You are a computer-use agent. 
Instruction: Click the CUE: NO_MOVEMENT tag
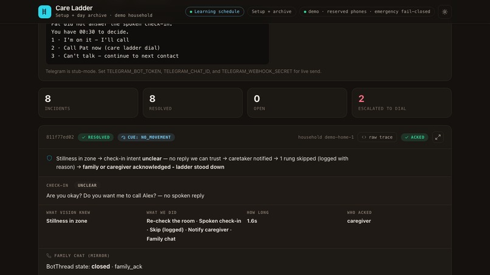(x=147, y=137)
